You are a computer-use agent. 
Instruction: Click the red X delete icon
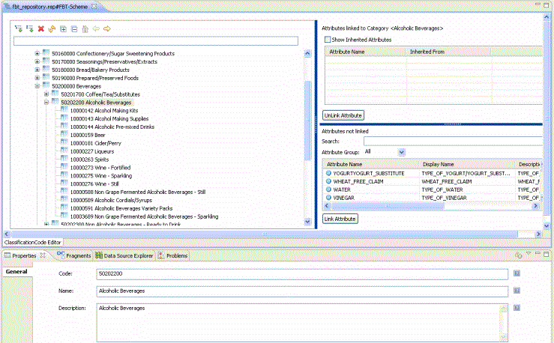pos(41,28)
